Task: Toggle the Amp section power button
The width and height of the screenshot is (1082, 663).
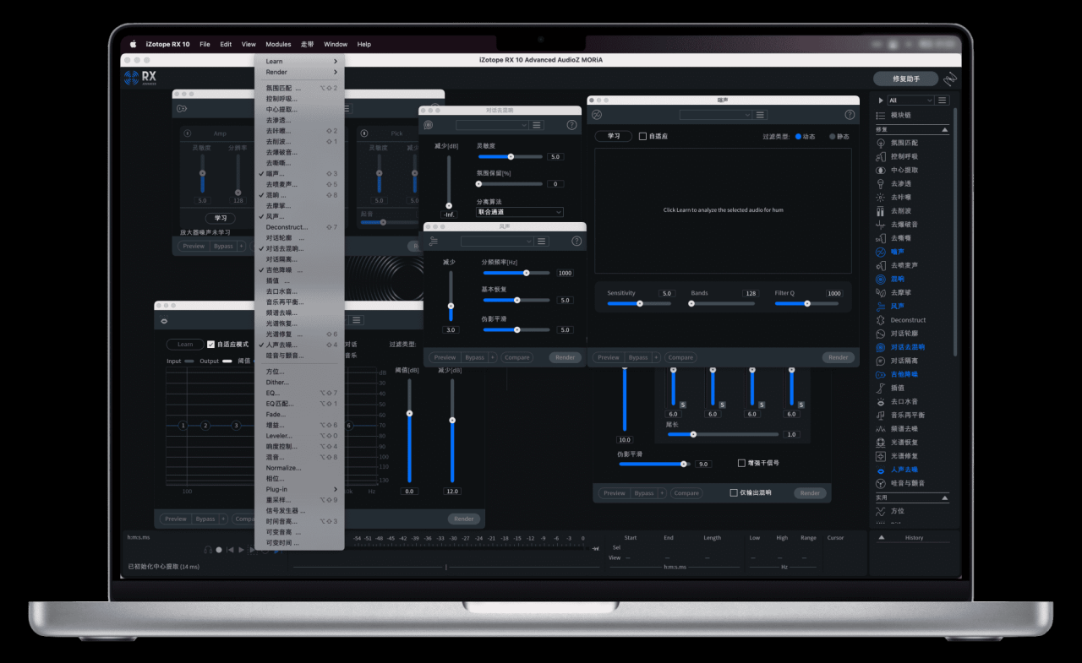Action: pyautogui.click(x=188, y=133)
